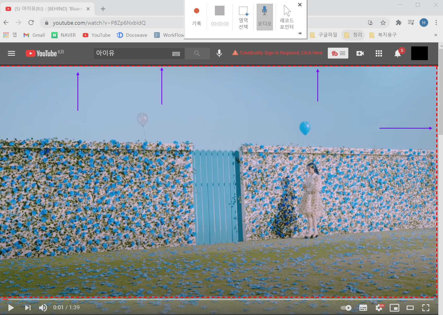
Task: Toggle the 오디오 microphone recording option
Action: (x=265, y=17)
